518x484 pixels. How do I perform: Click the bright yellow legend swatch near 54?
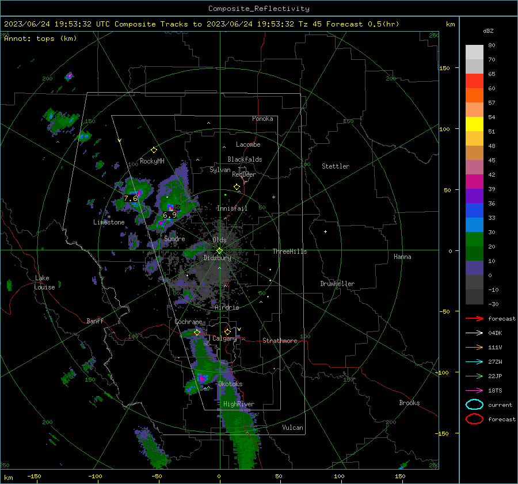(x=474, y=124)
